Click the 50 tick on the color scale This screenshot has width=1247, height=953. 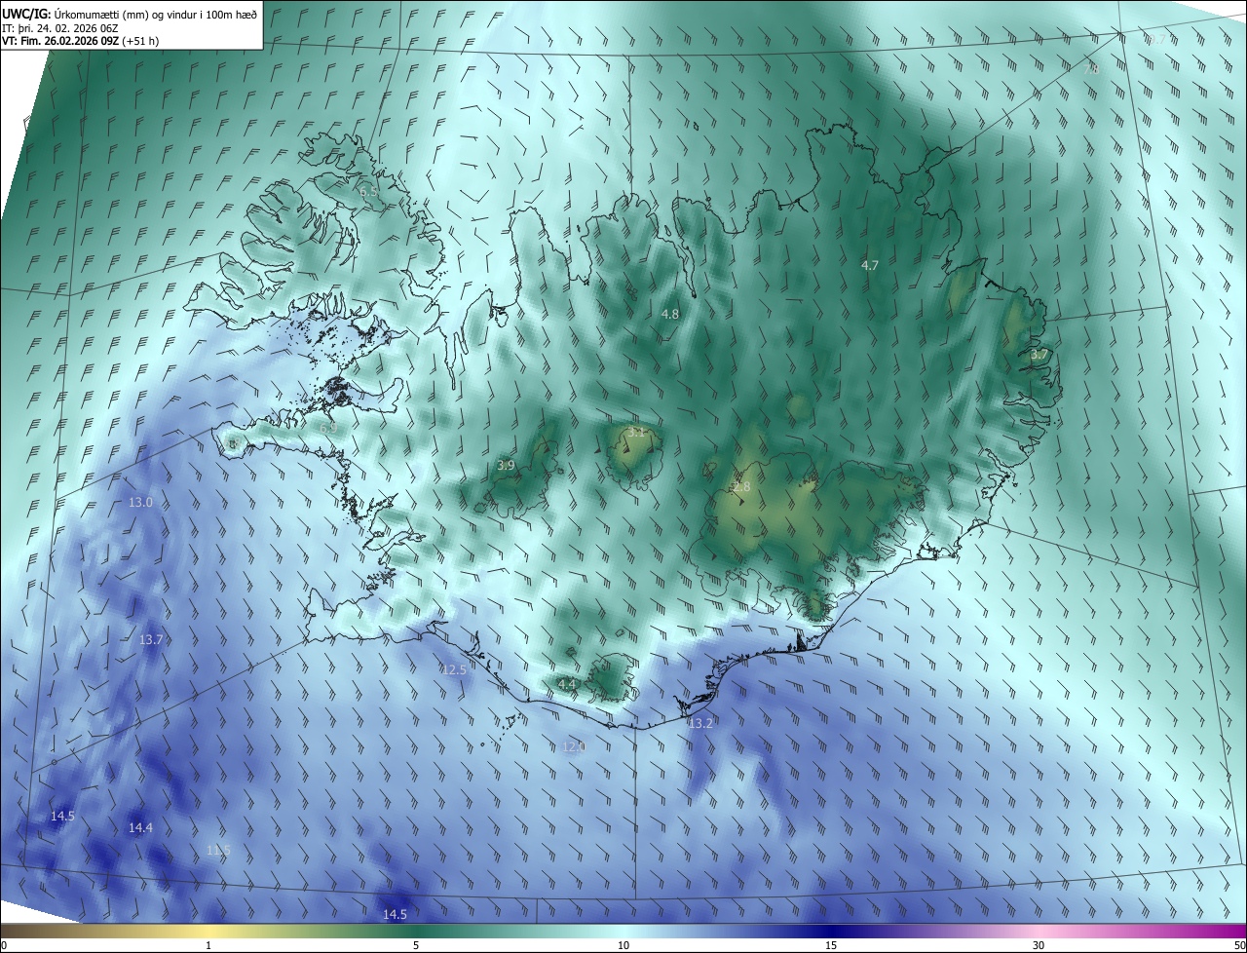pyautogui.click(x=1239, y=945)
